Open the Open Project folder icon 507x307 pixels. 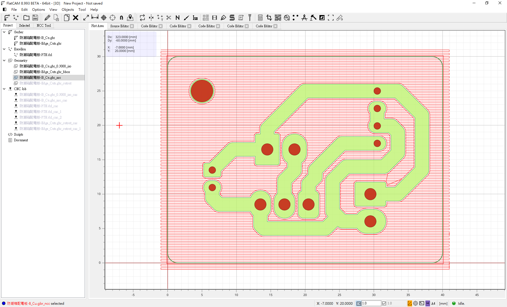pos(26,18)
